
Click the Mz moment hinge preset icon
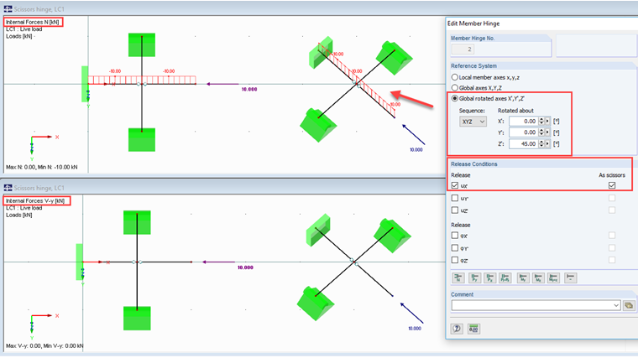coord(538,278)
